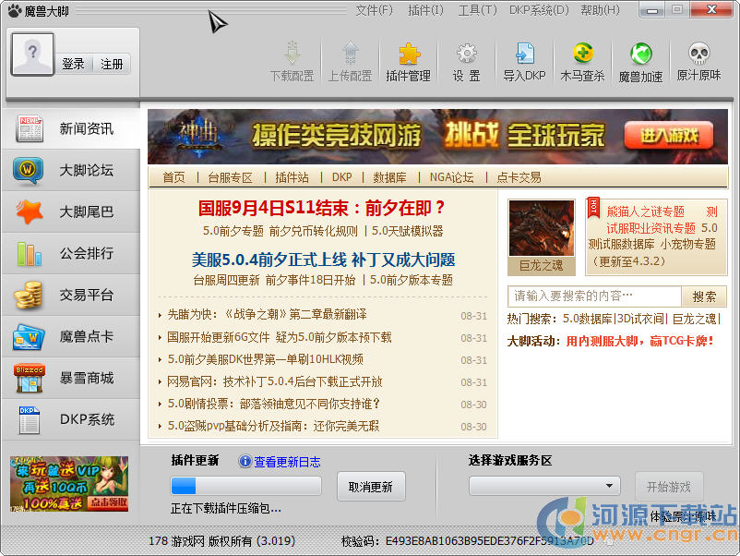Click the search input field

pos(594,296)
